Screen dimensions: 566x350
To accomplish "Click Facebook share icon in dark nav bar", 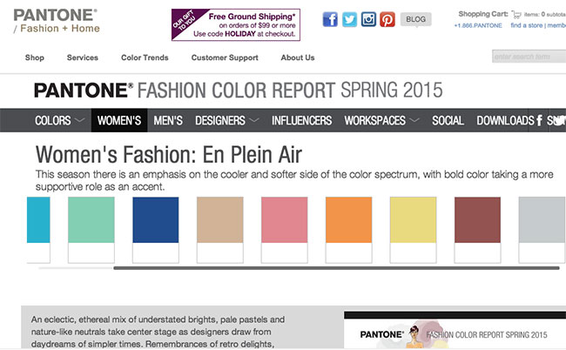I will [x=539, y=120].
